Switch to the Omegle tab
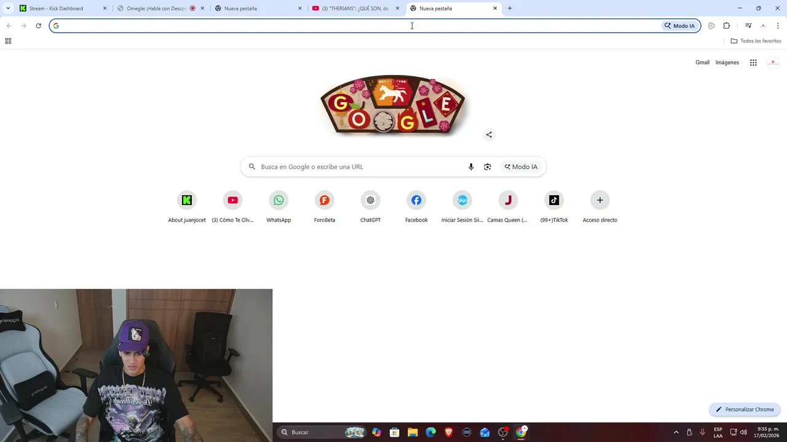787x442 pixels. (160, 9)
